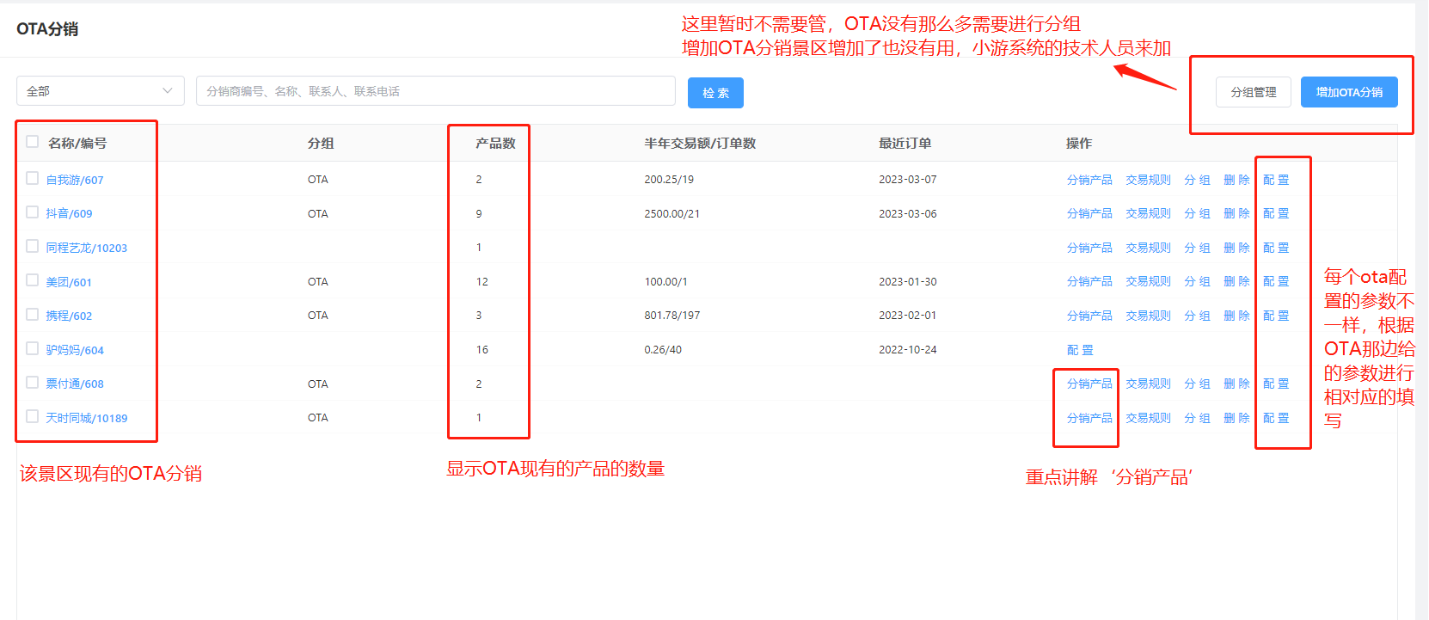Open 同程艺龙/10203 distributor details
This screenshot has width=1429, height=620.
pos(86,248)
